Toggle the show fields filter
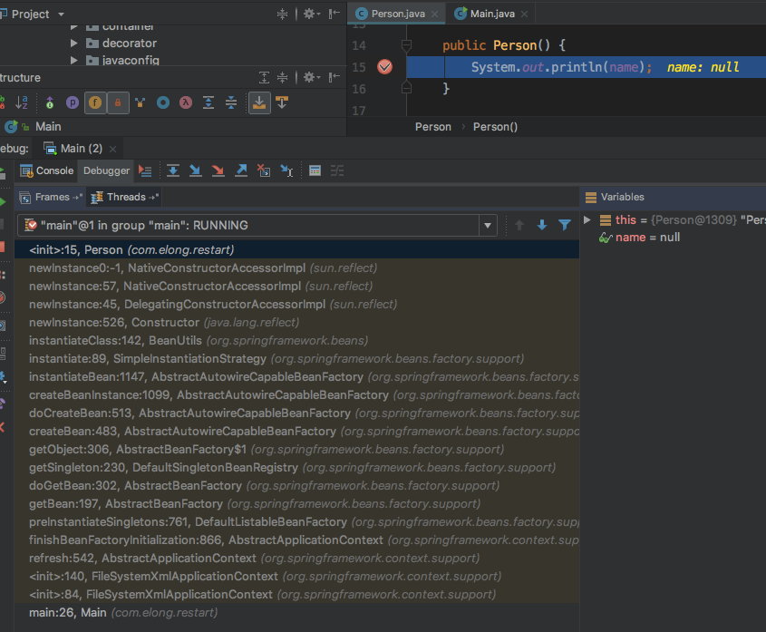This screenshot has height=632, width=766. tap(95, 103)
